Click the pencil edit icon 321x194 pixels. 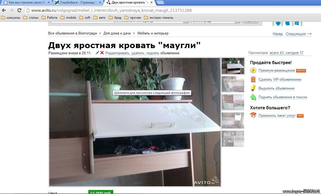click(97, 53)
